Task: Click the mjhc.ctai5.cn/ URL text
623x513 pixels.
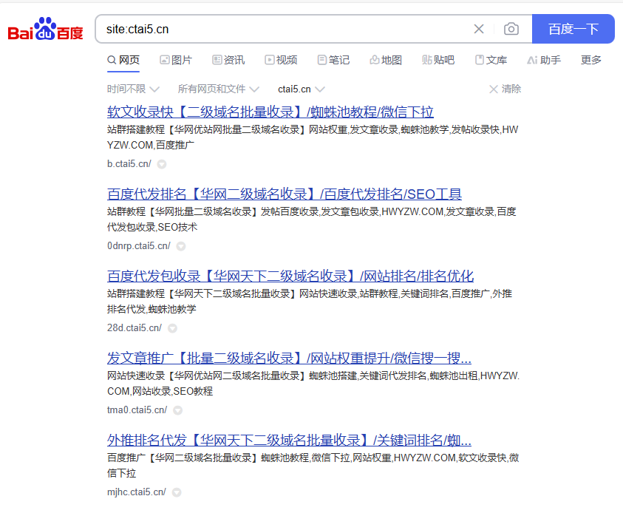Action: coord(137,492)
